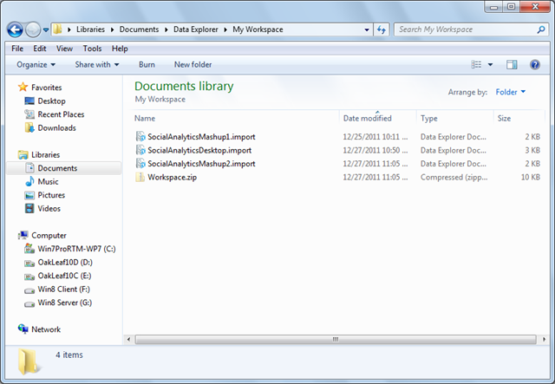Image resolution: width=555 pixels, height=384 pixels.
Task: Click the change view icon
Action: [x=476, y=64]
